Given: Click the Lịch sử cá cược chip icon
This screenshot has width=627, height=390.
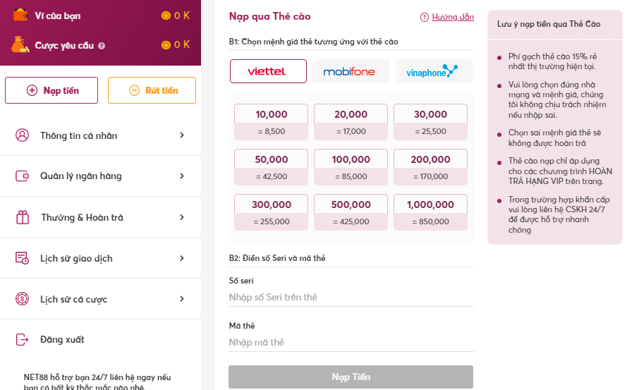Looking at the screenshot, I should pos(22,299).
